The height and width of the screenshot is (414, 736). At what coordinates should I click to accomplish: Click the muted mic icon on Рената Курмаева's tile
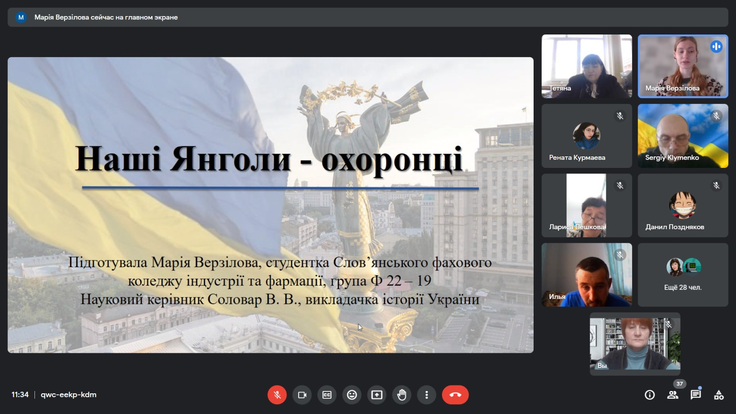point(620,116)
